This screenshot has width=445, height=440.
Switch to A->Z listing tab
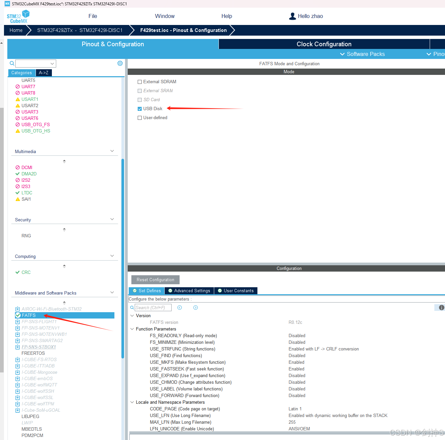[44, 73]
